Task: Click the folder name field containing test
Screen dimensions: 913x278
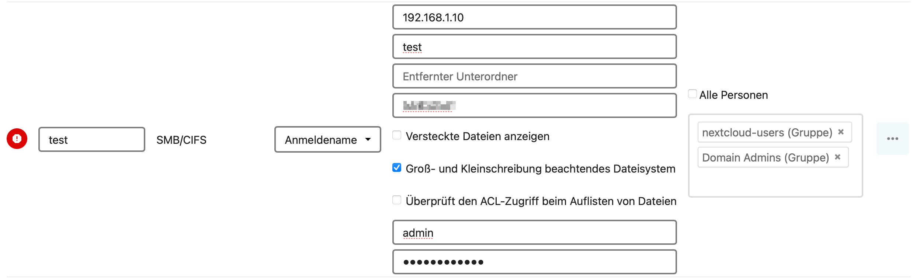Action: 92,139
